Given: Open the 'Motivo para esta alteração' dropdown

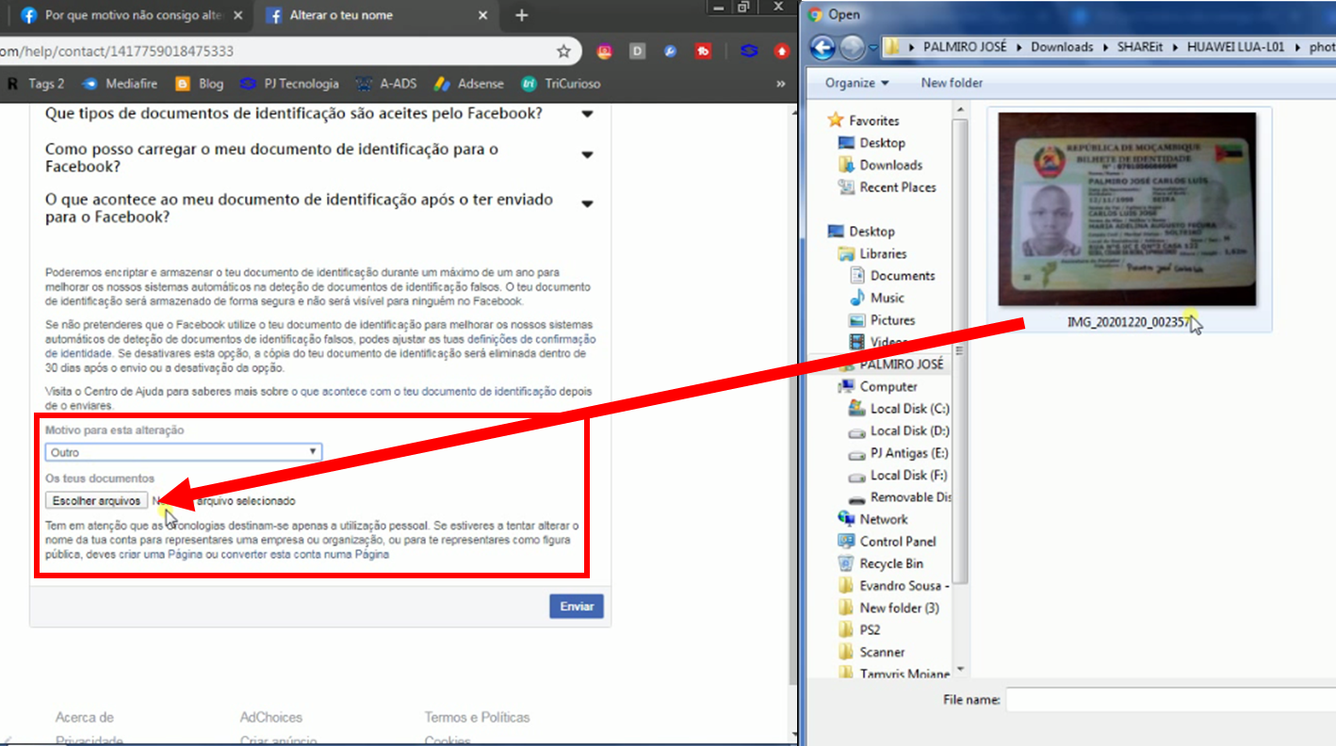Looking at the screenshot, I should [184, 452].
